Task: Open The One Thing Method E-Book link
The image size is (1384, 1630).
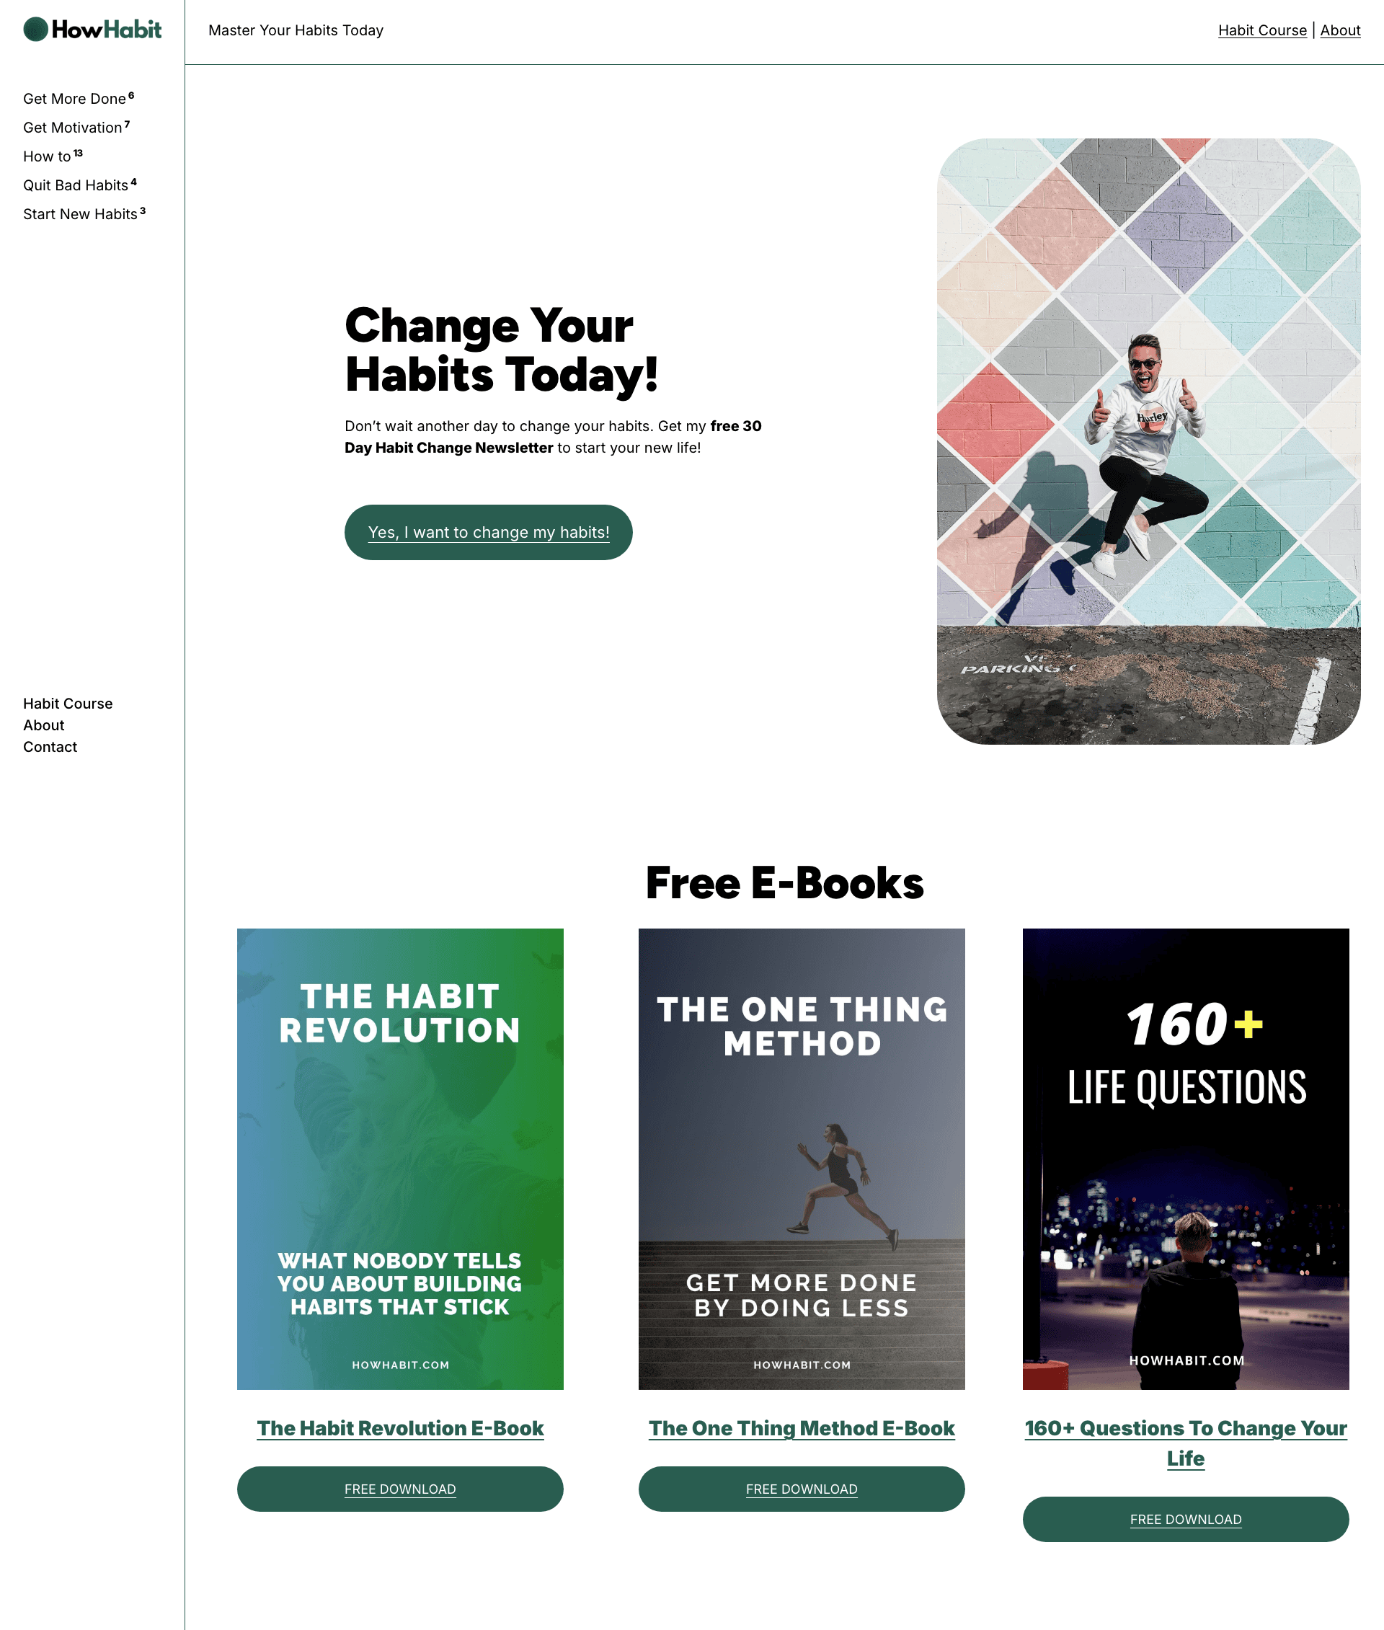Action: pyautogui.click(x=801, y=1427)
